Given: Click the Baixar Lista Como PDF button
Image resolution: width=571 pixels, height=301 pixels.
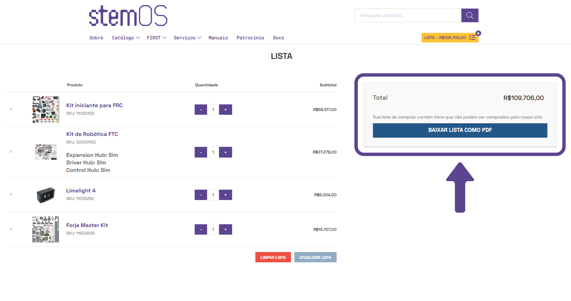Looking at the screenshot, I should point(460,130).
